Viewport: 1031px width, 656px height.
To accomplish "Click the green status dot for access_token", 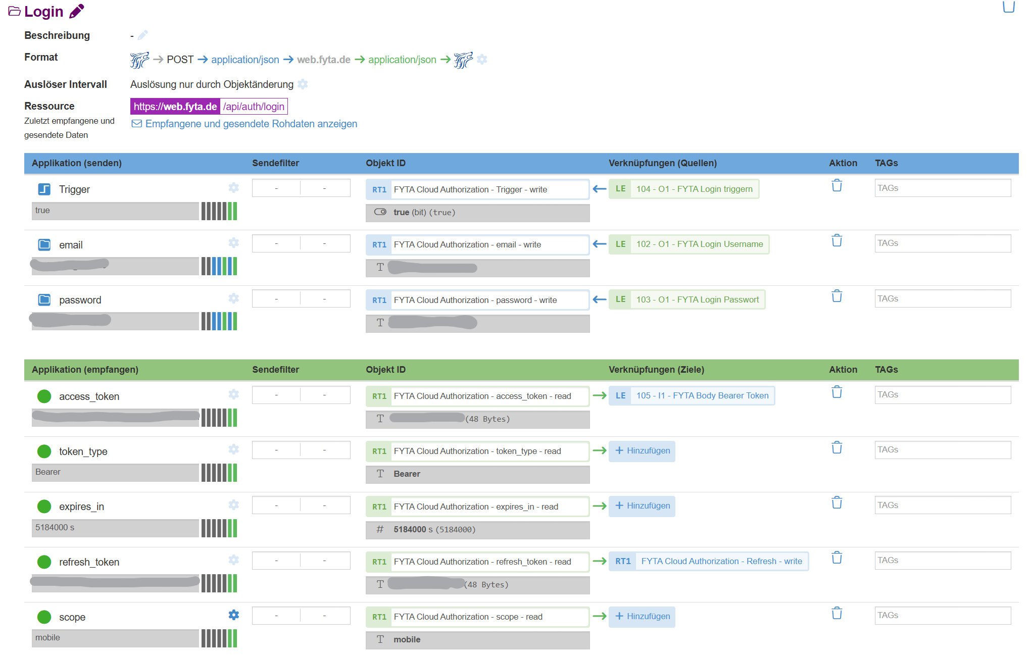I will tap(44, 396).
